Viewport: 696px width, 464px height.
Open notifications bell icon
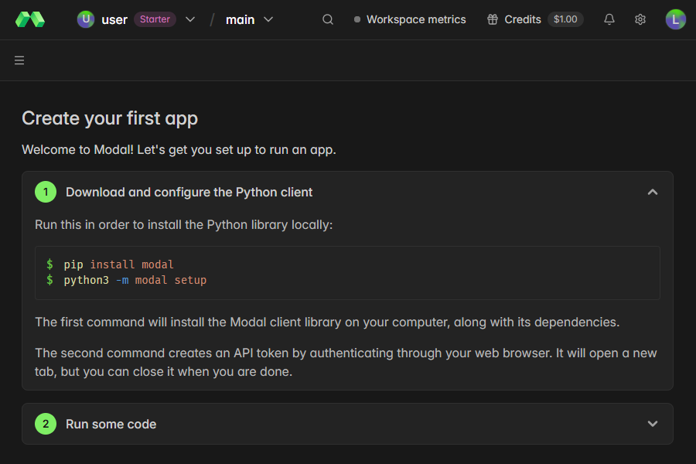pyautogui.click(x=609, y=19)
